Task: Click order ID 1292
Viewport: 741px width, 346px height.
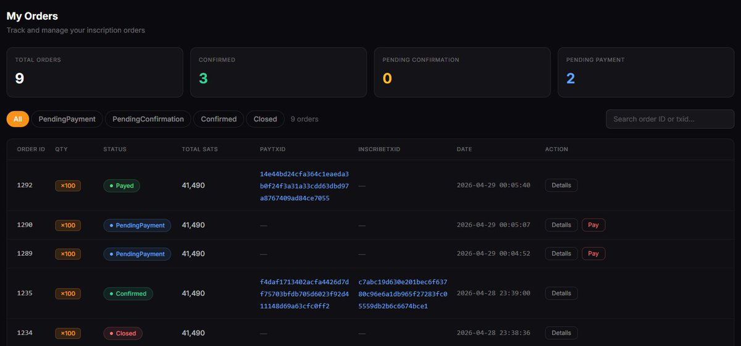Action: 25,185
